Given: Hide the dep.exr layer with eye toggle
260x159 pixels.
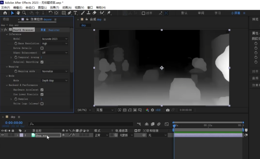Looking at the screenshot, I should coord(3,135).
